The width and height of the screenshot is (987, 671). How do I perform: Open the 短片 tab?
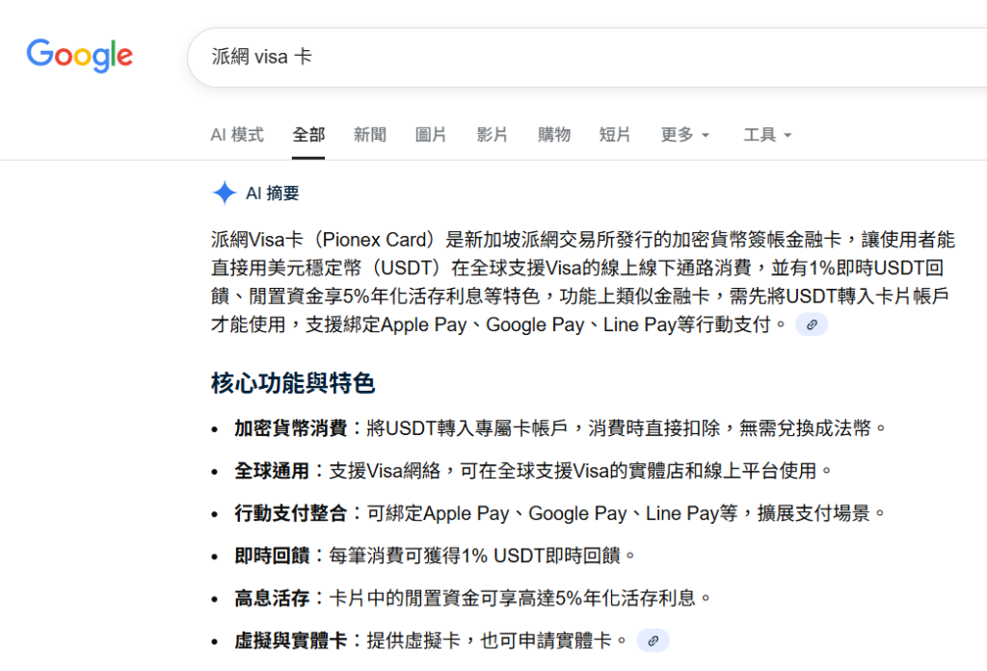(615, 135)
